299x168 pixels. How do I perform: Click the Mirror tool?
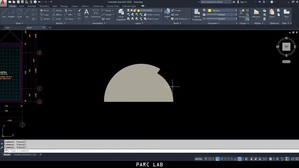click(57, 14)
